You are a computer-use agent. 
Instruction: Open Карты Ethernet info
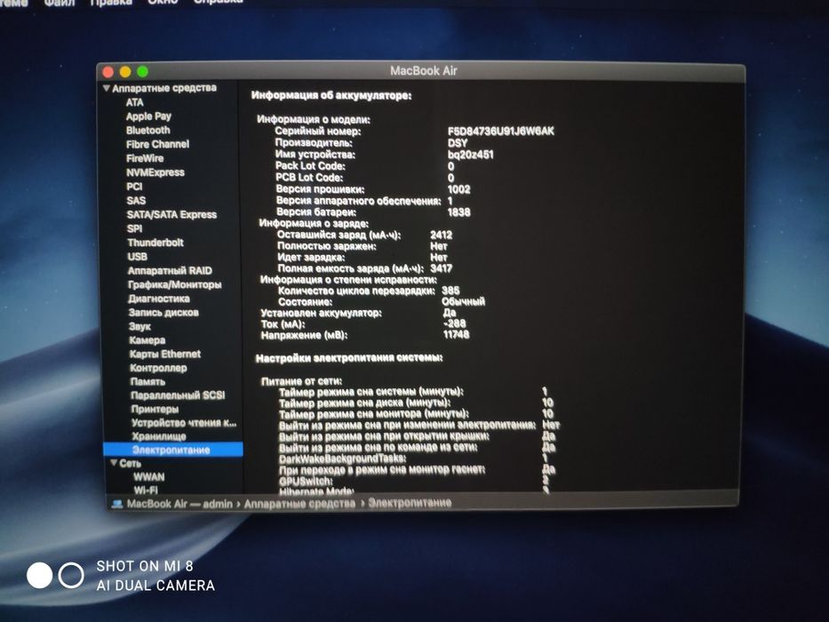point(165,354)
